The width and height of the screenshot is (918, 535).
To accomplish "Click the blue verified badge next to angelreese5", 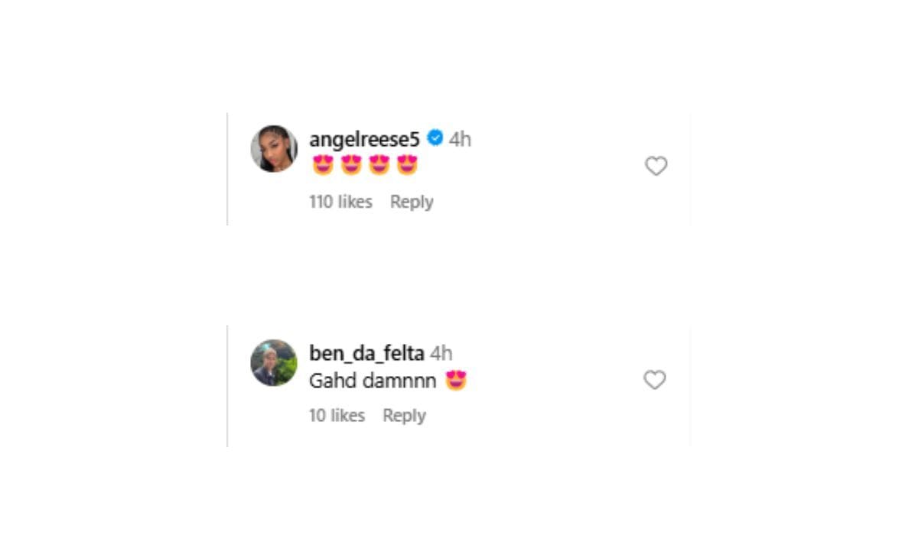I will (x=435, y=138).
